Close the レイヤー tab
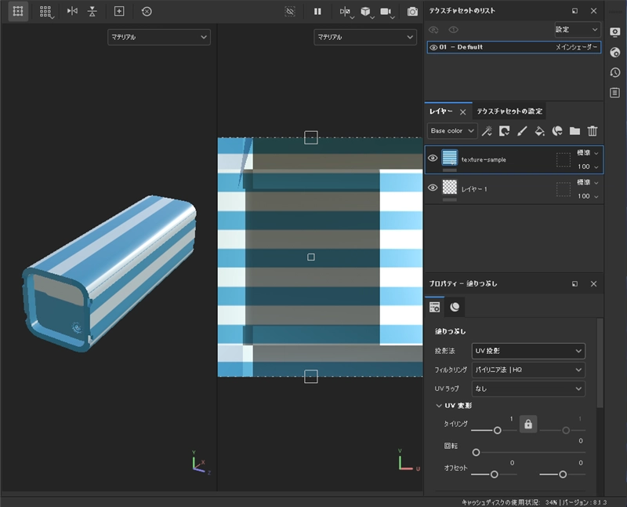Image resolution: width=627 pixels, height=507 pixels. coord(462,112)
